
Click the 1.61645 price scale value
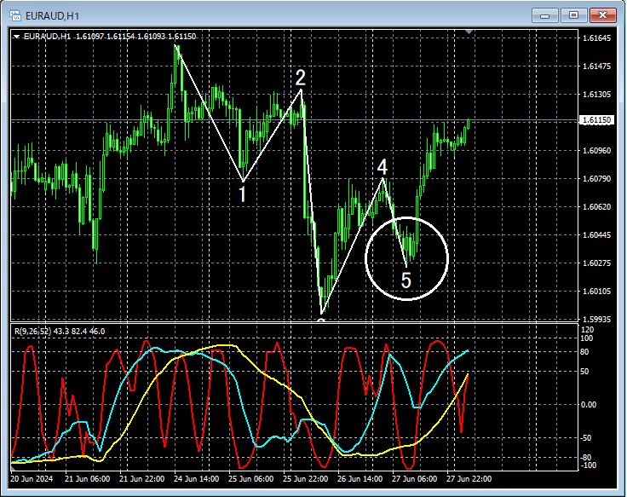point(596,38)
